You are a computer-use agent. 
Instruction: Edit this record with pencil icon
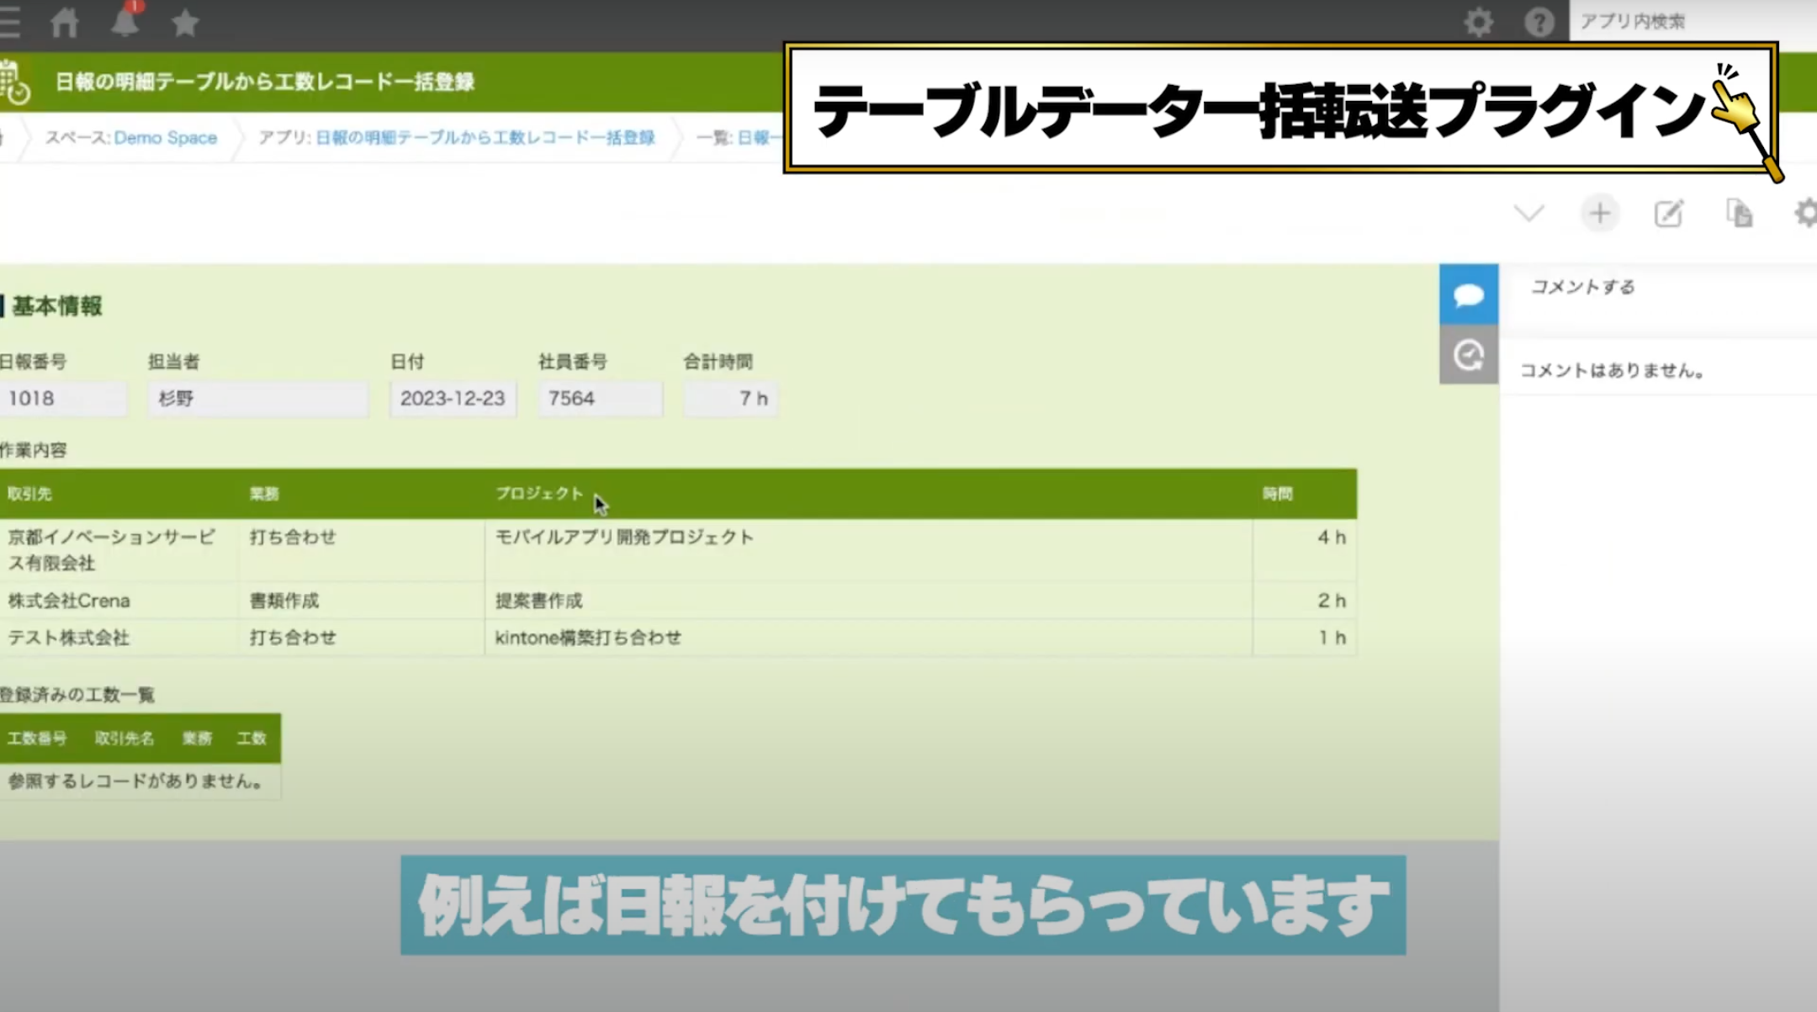(x=1669, y=214)
